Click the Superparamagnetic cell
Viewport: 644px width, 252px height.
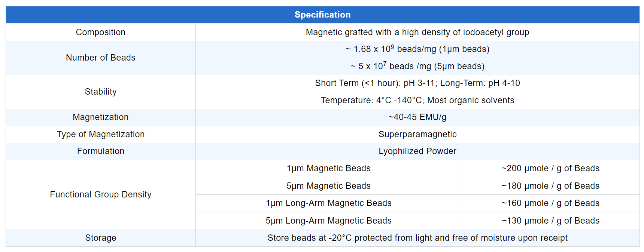417,134
